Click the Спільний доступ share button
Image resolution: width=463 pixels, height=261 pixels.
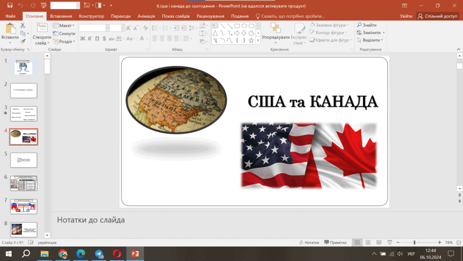click(437, 16)
